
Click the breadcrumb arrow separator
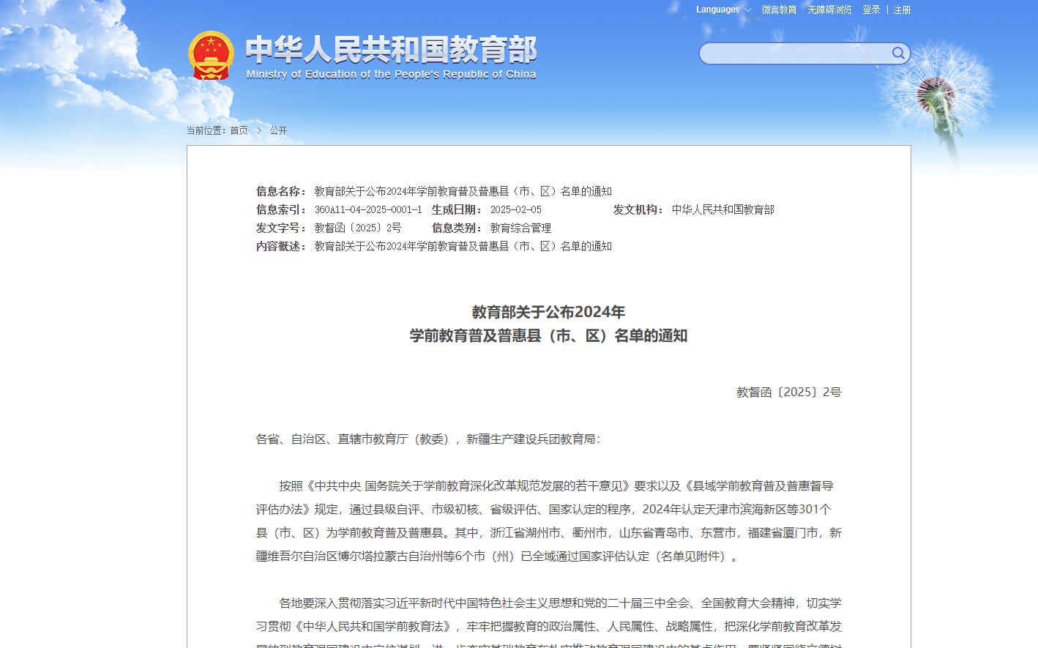[258, 130]
